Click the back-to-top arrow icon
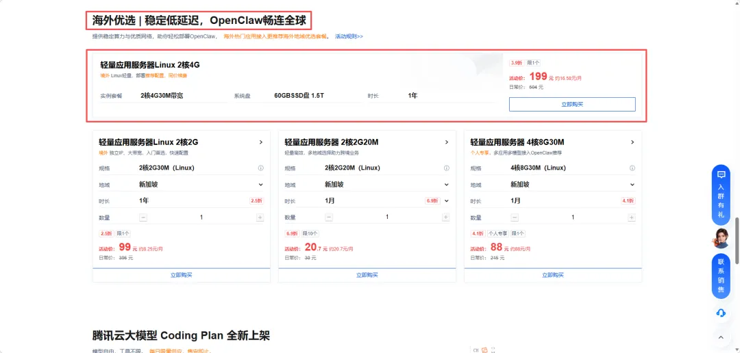This screenshot has height=353, width=740. 721,337
